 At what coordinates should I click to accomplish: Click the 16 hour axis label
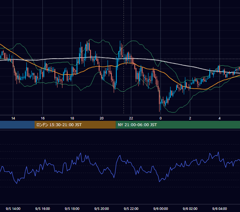pos(43,118)
